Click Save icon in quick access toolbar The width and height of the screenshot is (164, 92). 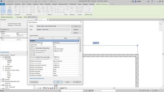9,1
